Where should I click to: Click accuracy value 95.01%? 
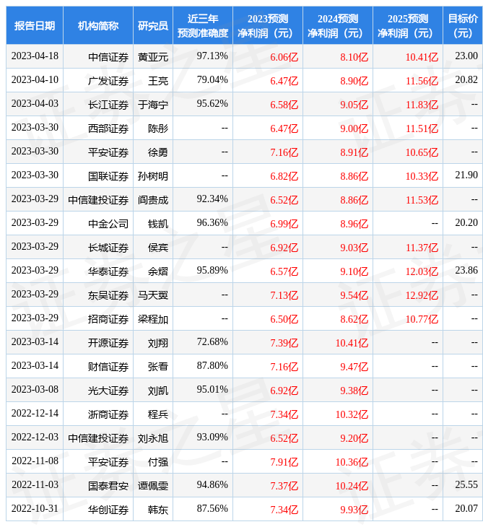coord(212,390)
